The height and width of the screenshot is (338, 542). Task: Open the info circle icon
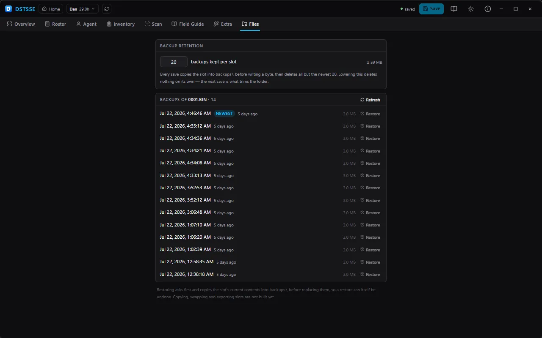488,9
